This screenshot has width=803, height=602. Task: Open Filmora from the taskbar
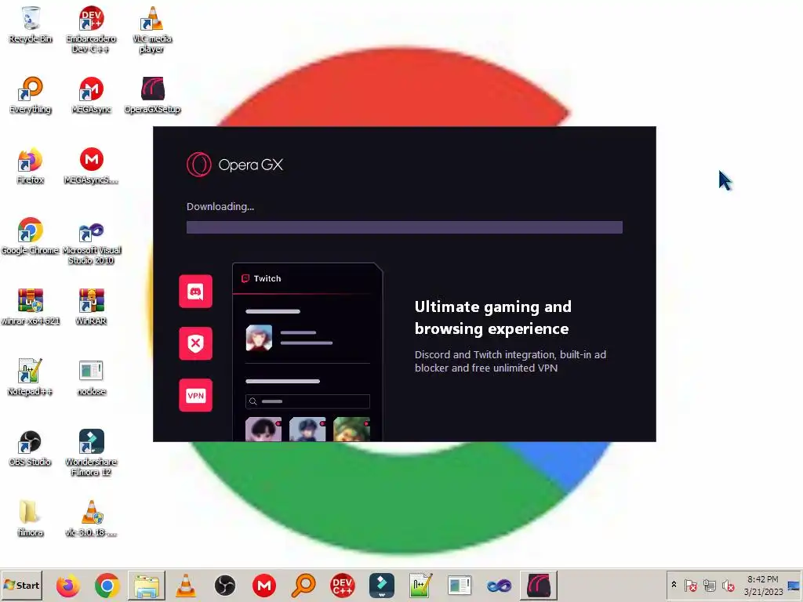tap(382, 586)
